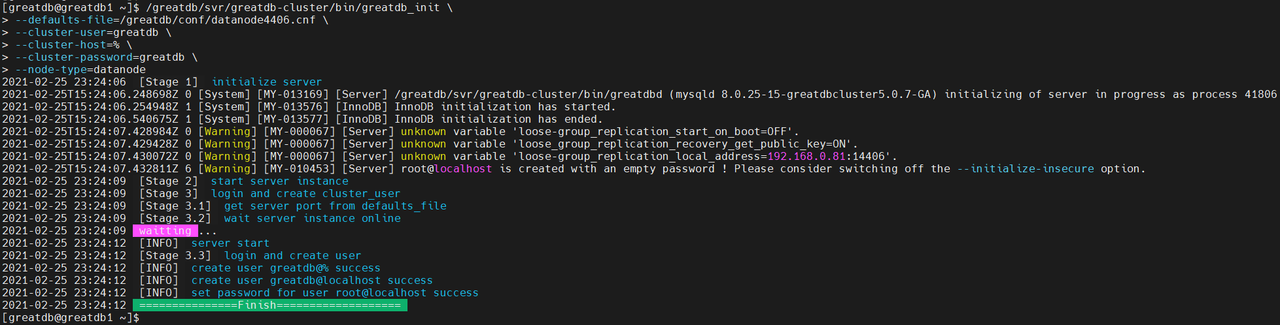The width and height of the screenshot is (1280, 325).
Task: Click 'wait server instance online' text
Action: point(313,219)
